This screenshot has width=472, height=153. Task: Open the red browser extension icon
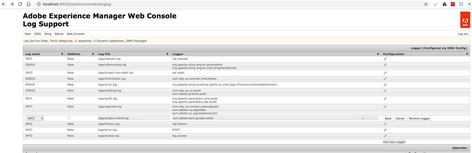tap(453, 4)
